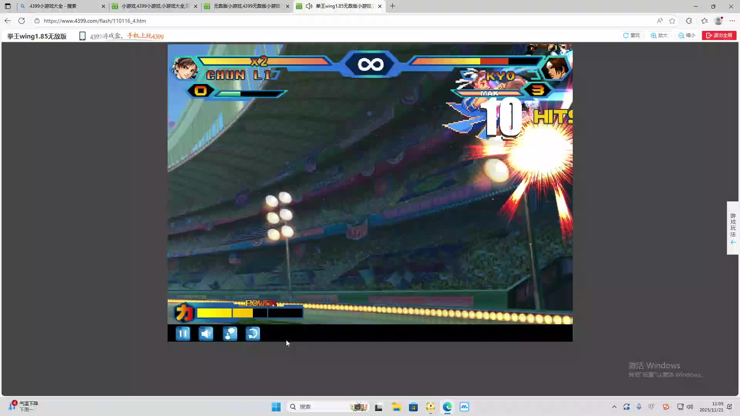Refresh the page with the reload icon

22,21
